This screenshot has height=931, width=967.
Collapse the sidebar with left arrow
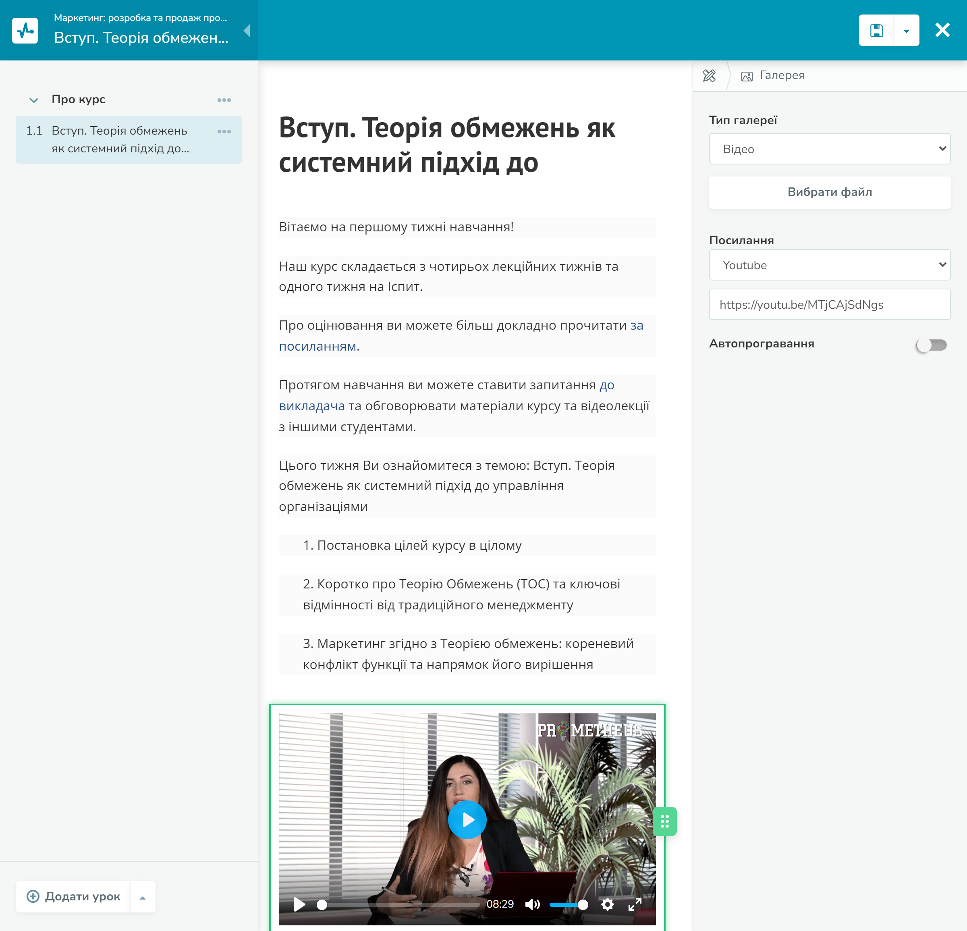(247, 31)
